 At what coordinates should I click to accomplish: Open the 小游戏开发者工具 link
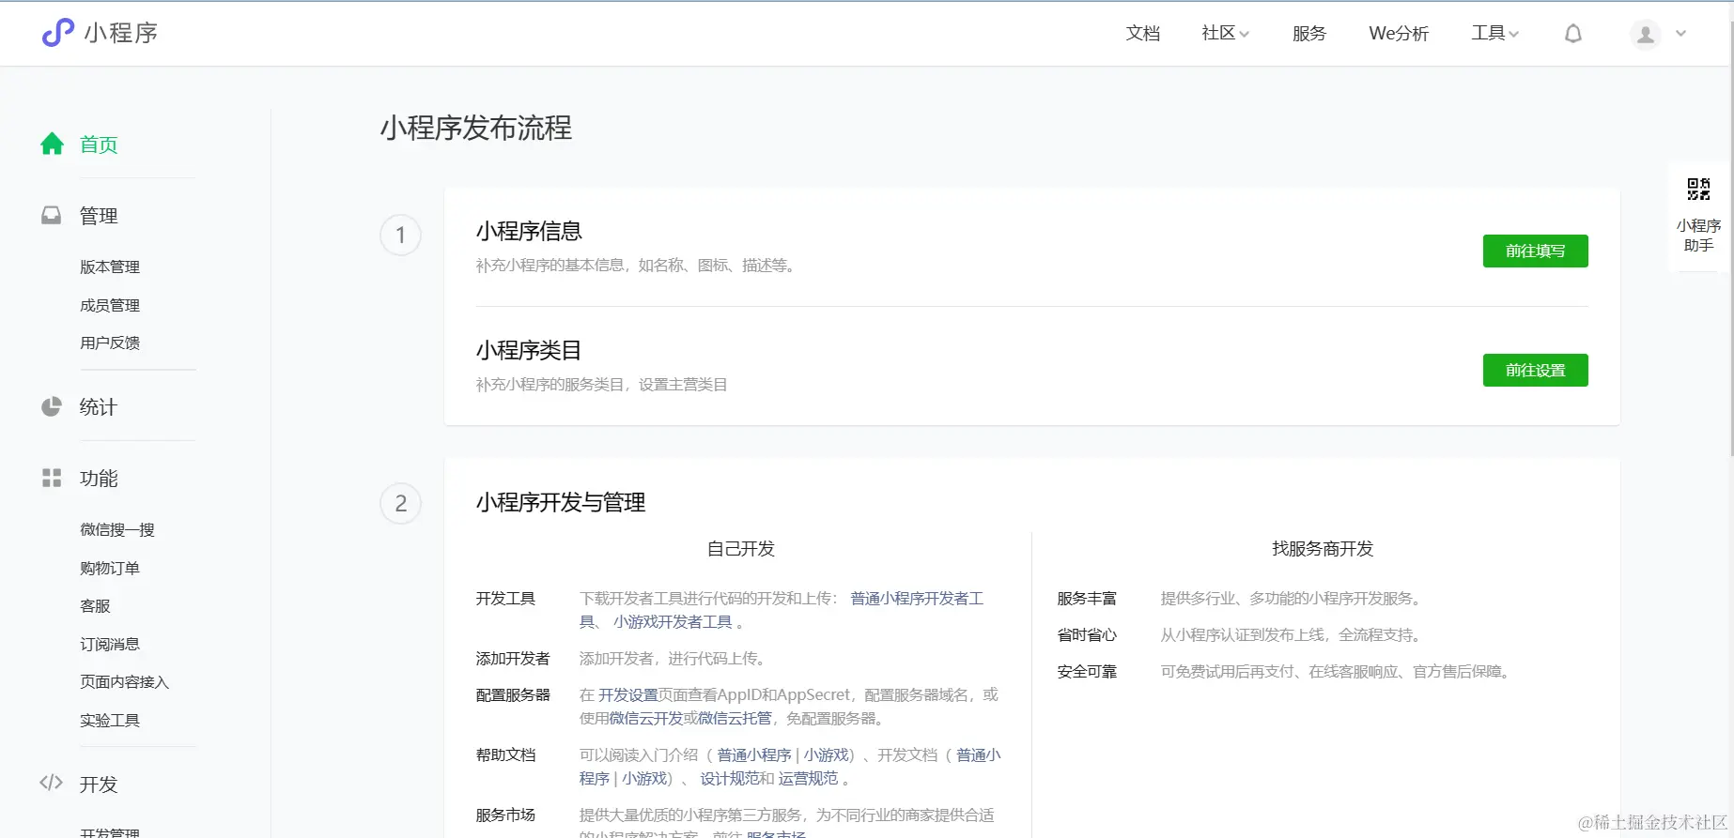tap(673, 622)
